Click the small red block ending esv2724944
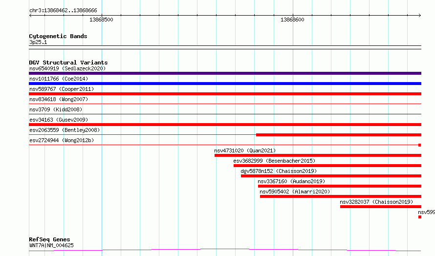Image resolution: width=435 pixels, height=256 pixels. point(420,145)
